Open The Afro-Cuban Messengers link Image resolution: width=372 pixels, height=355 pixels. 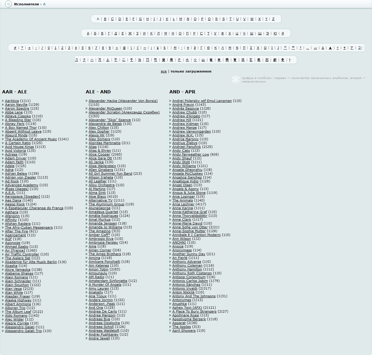[29, 227]
